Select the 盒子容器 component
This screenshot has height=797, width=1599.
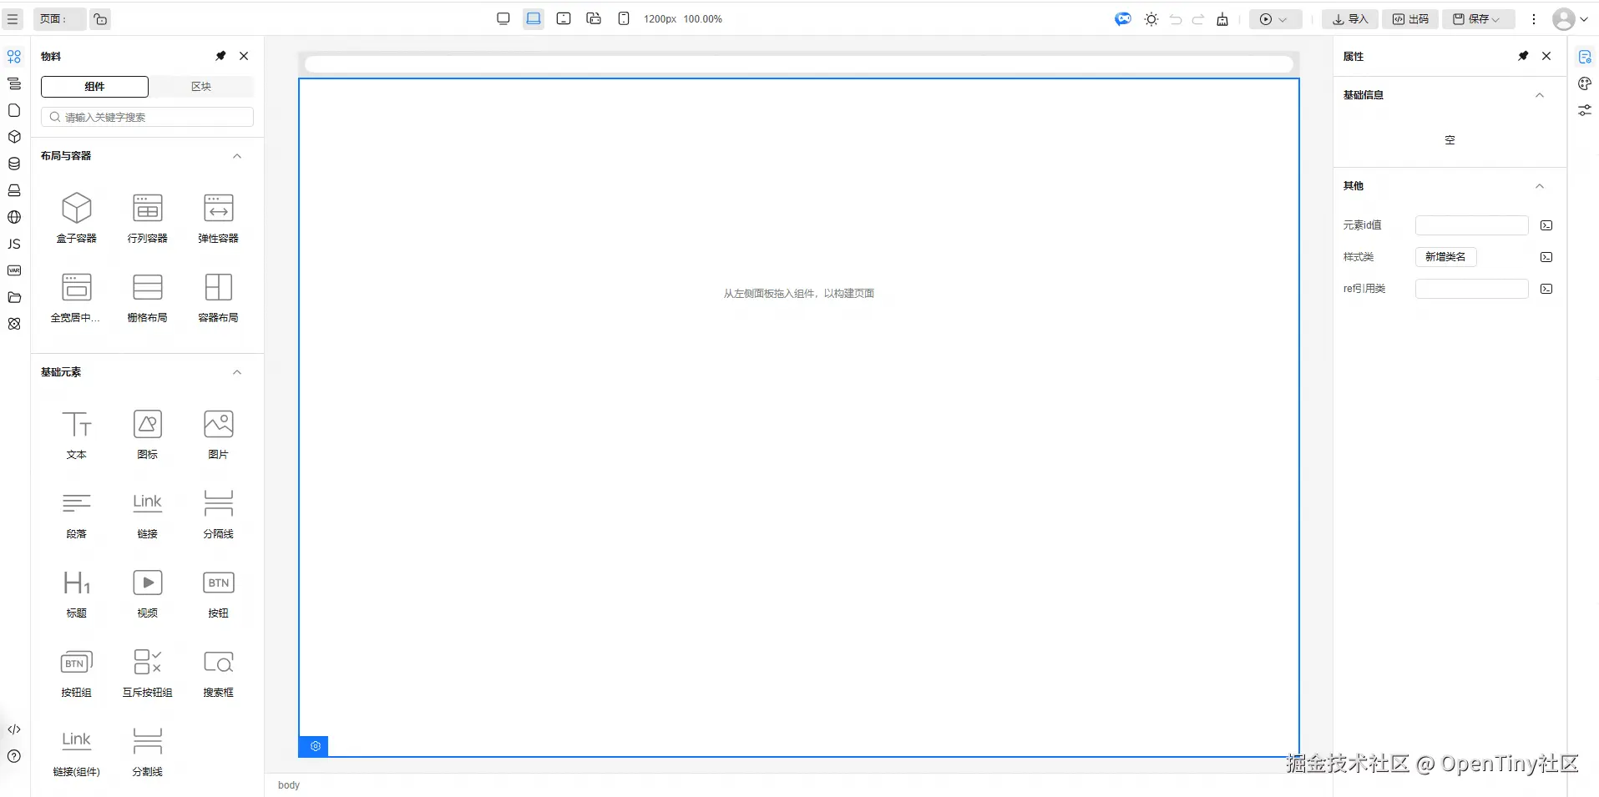pos(77,217)
